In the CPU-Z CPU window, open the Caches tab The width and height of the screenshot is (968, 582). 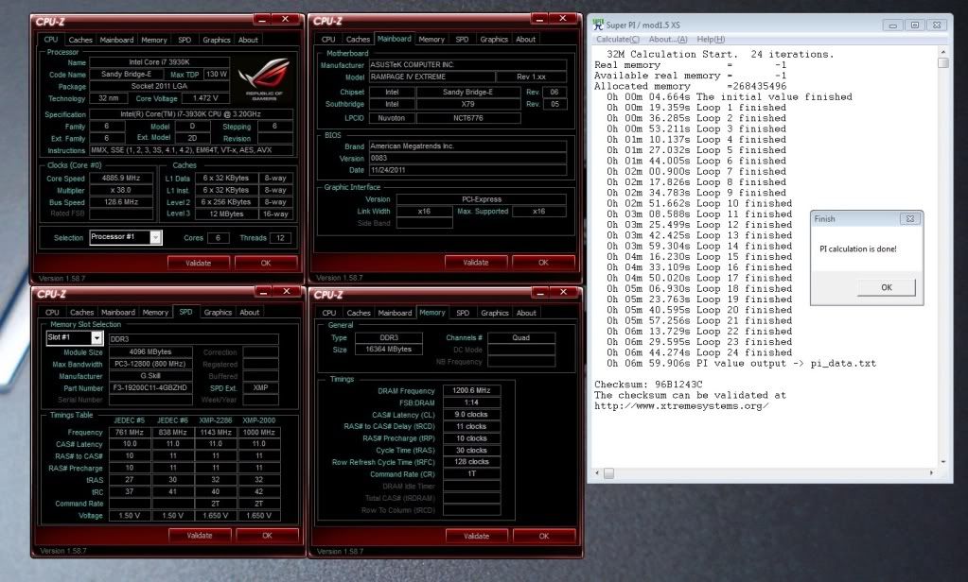[x=80, y=40]
